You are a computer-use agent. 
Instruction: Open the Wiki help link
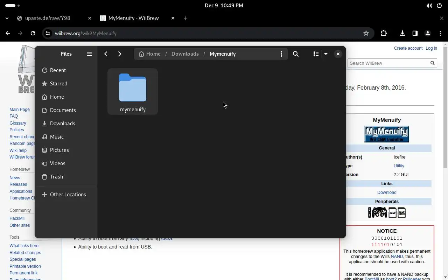(18, 150)
